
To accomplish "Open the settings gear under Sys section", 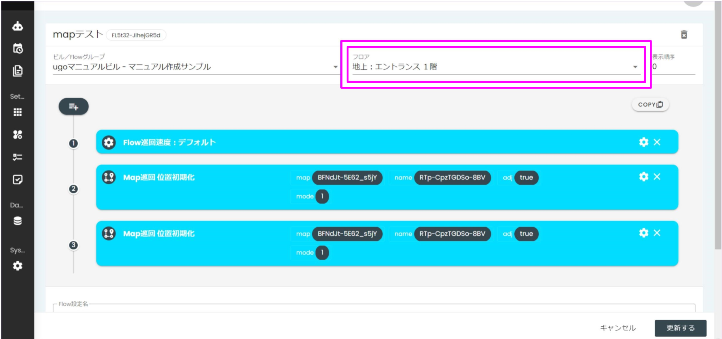I will [17, 266].
